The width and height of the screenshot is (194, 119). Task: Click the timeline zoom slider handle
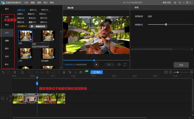[178, 72]
